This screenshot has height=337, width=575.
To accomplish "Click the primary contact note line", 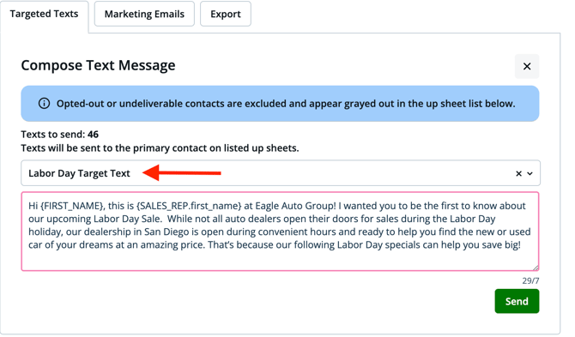I will [x=160, y=148].
